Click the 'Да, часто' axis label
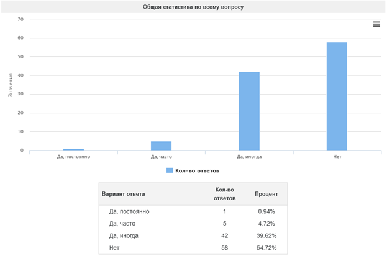This screenshot has height=259, width=387. tap(161, 157)
